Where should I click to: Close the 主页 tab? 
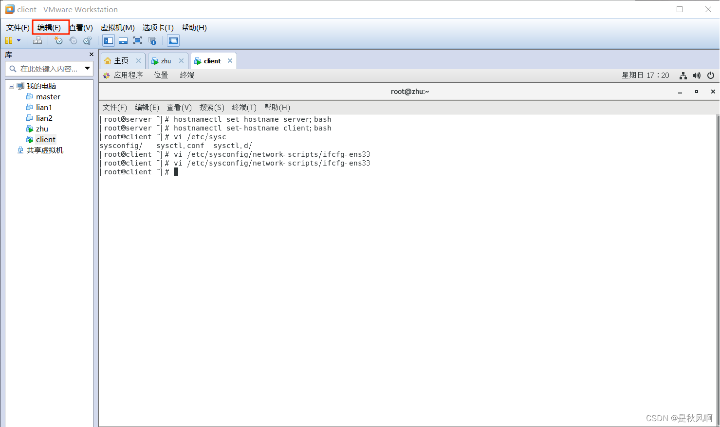pos(138,61)
